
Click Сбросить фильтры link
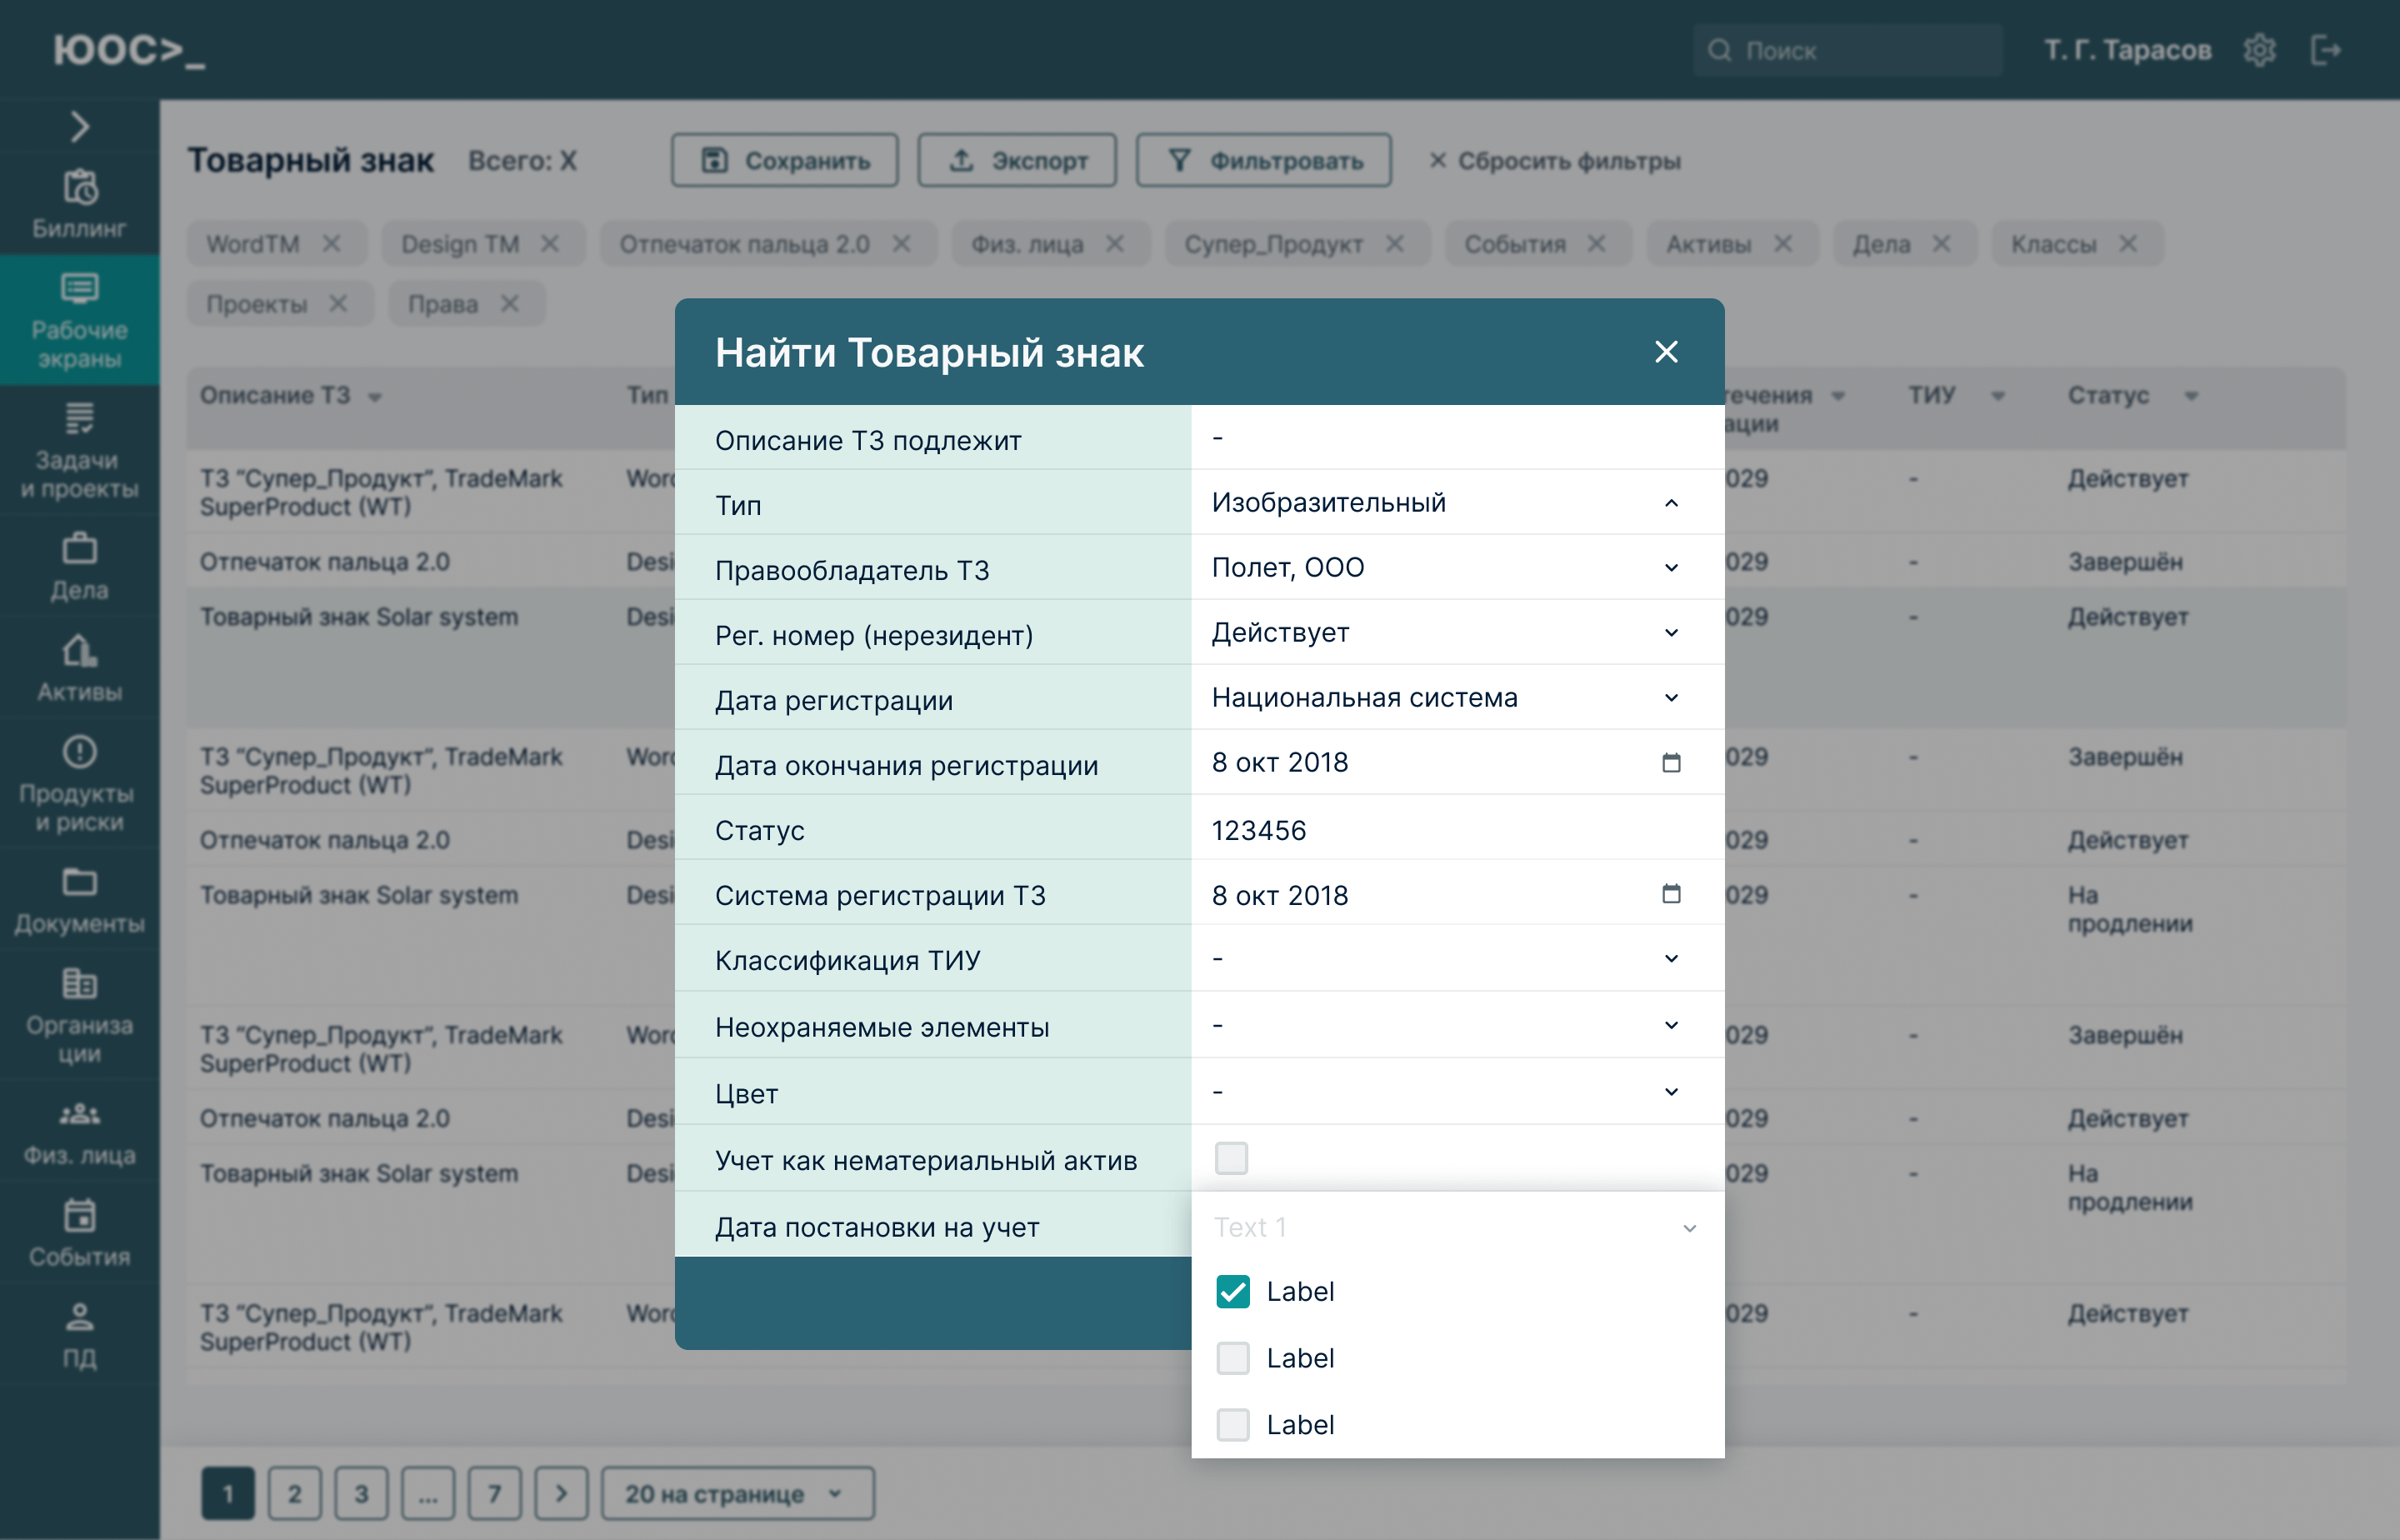(1554, 161)
